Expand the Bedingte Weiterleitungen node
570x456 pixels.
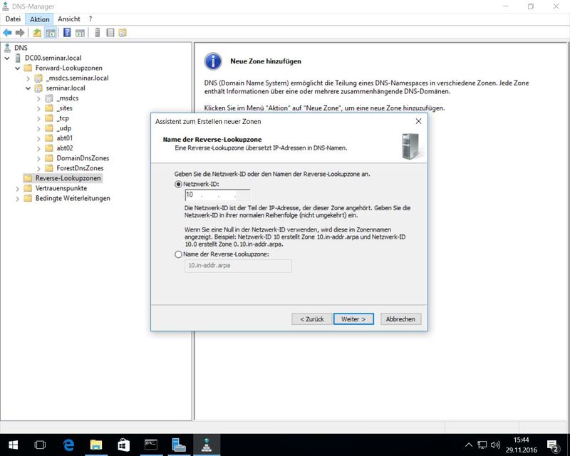[17, 199]
